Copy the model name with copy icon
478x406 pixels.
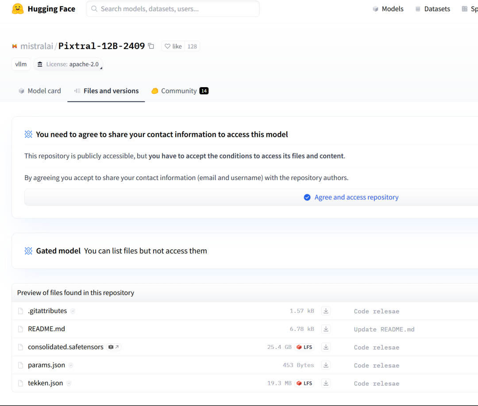[x=151, y=46]
